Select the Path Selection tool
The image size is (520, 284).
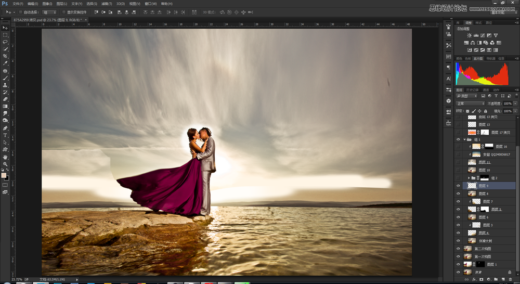coord(5,143)
